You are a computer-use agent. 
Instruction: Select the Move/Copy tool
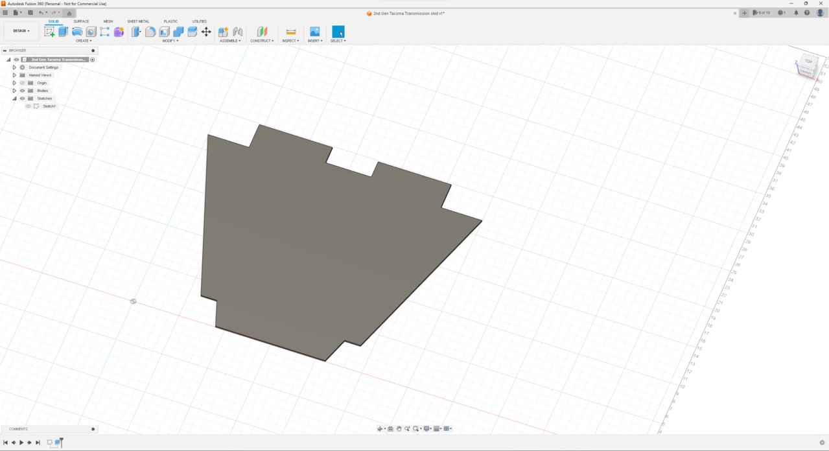(206, 32)
